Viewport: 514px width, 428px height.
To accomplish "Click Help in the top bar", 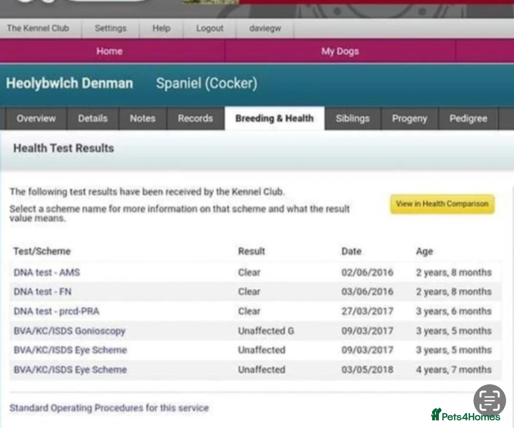I will (161, 29).
